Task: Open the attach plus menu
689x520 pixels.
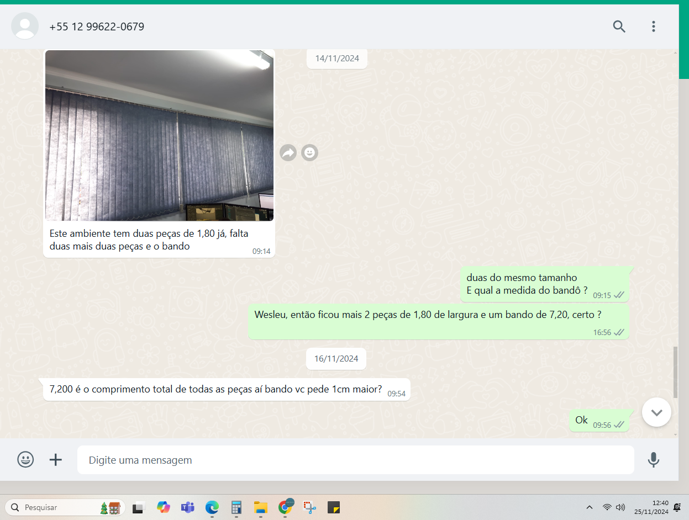Action: point(56,459)
